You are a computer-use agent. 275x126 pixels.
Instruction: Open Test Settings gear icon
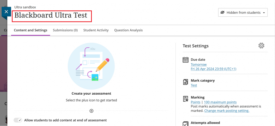click(x=261, y=46)
